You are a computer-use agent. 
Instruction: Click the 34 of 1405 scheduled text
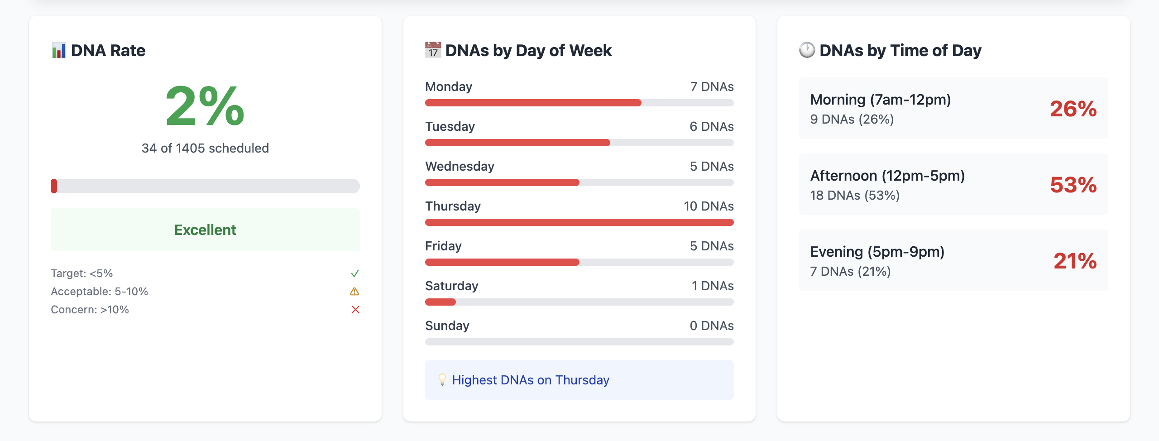coord(205,148)
